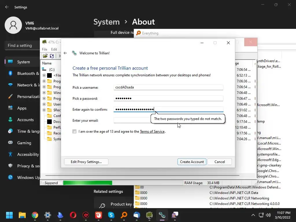
Task: Open File Explorer from the taskbar
Action: (x=22, y=215)
